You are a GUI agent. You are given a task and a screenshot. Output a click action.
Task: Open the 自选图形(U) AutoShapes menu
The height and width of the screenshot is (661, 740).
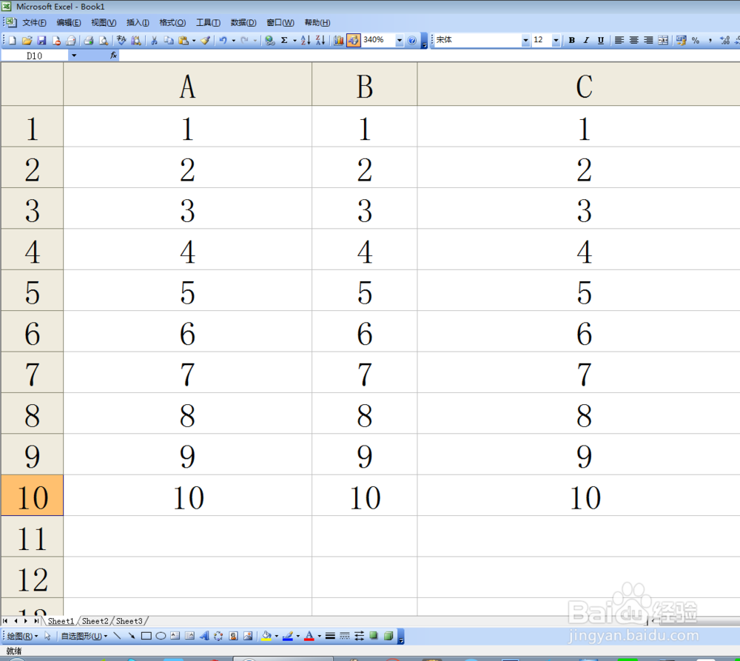pyautogui.click(x=84, y=636)
